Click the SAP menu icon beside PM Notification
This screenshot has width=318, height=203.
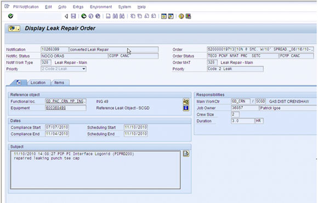point(7,7)
